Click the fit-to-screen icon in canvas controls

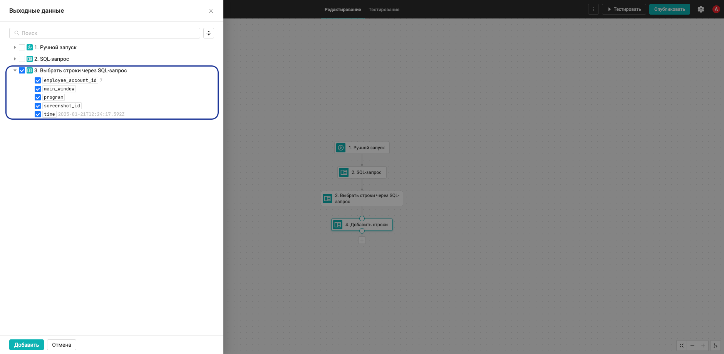point(682,346)
